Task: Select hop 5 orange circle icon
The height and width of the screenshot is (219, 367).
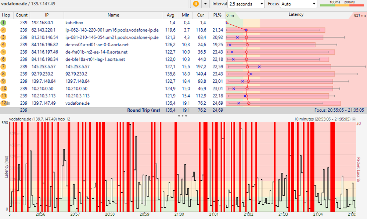Action: [3, 52]
